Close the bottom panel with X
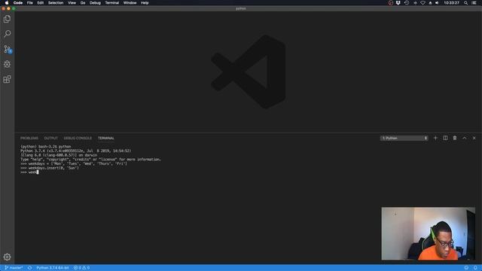The height and width of the screenshot is (271, 482). click(x=474, y=138)
